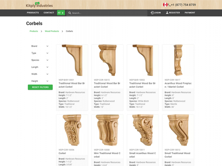
Task: Click the Corbels breadcrumb text
Action: 69,31
